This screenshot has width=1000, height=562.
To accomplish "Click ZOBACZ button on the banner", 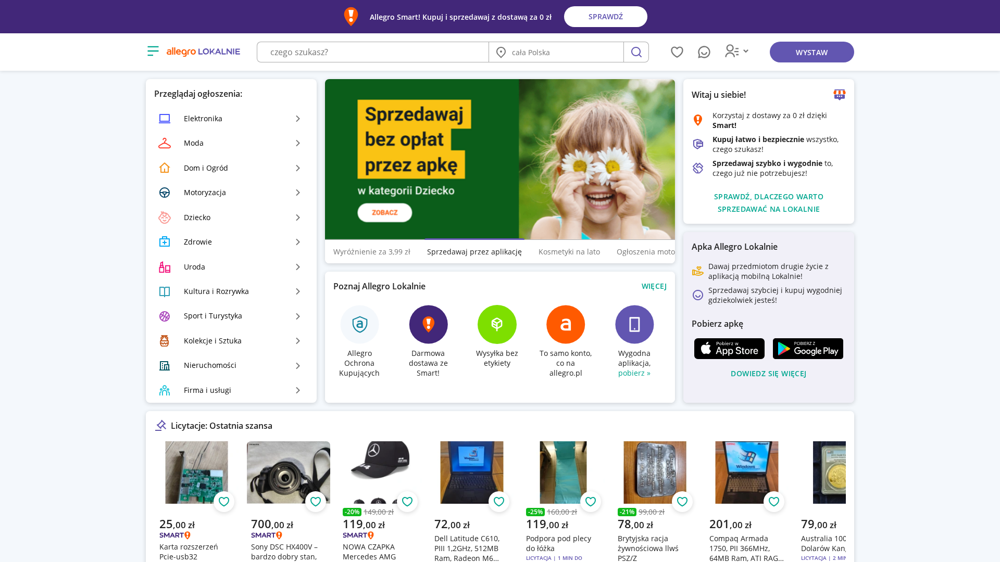I will [x=385, y=212].
